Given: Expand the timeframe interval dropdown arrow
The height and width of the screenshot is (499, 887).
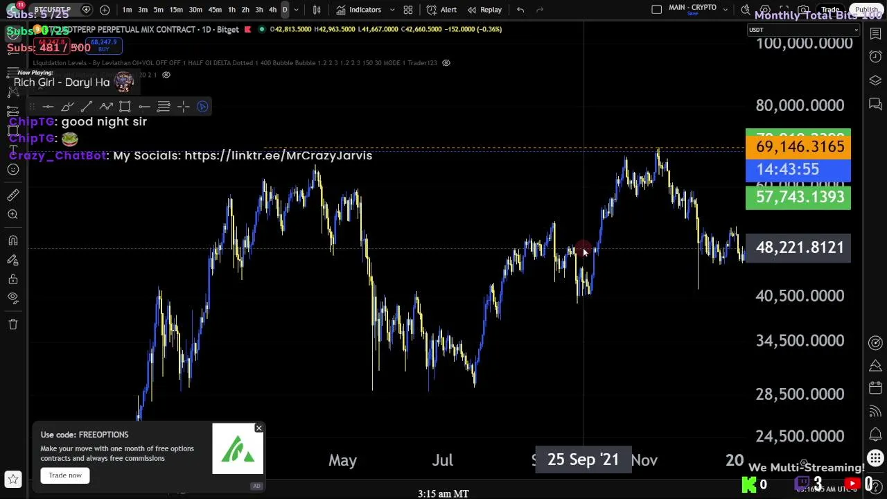Looking at the screenshot, I should (296, 10).
